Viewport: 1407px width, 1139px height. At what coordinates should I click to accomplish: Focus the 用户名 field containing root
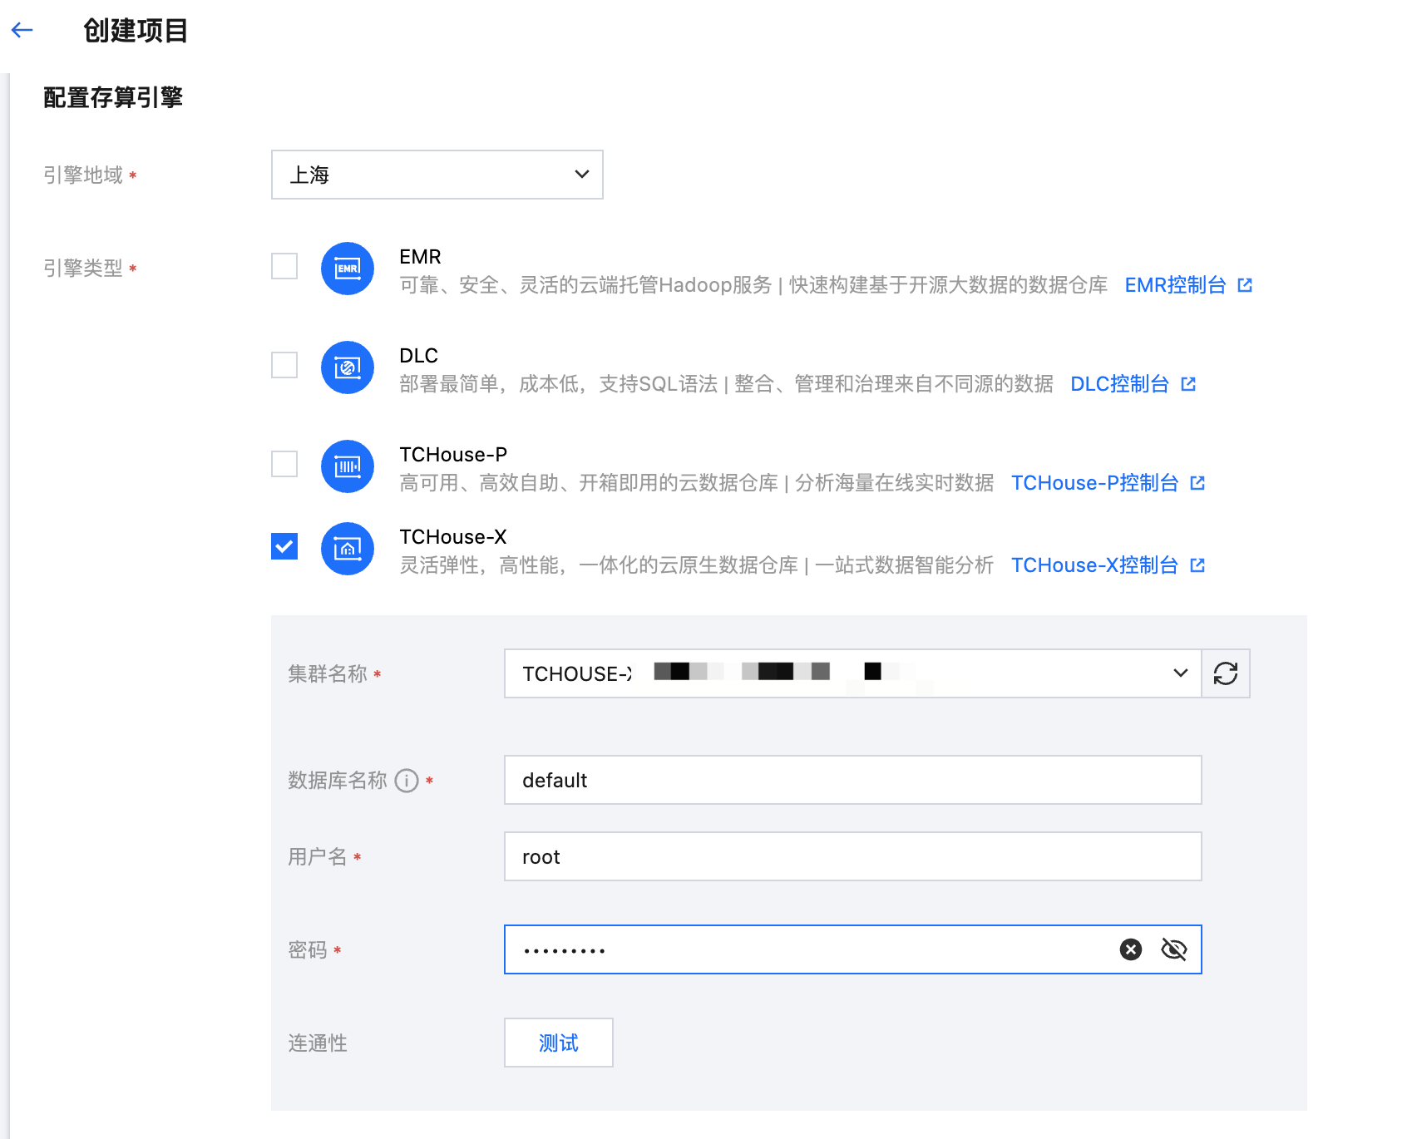[853, 856]
